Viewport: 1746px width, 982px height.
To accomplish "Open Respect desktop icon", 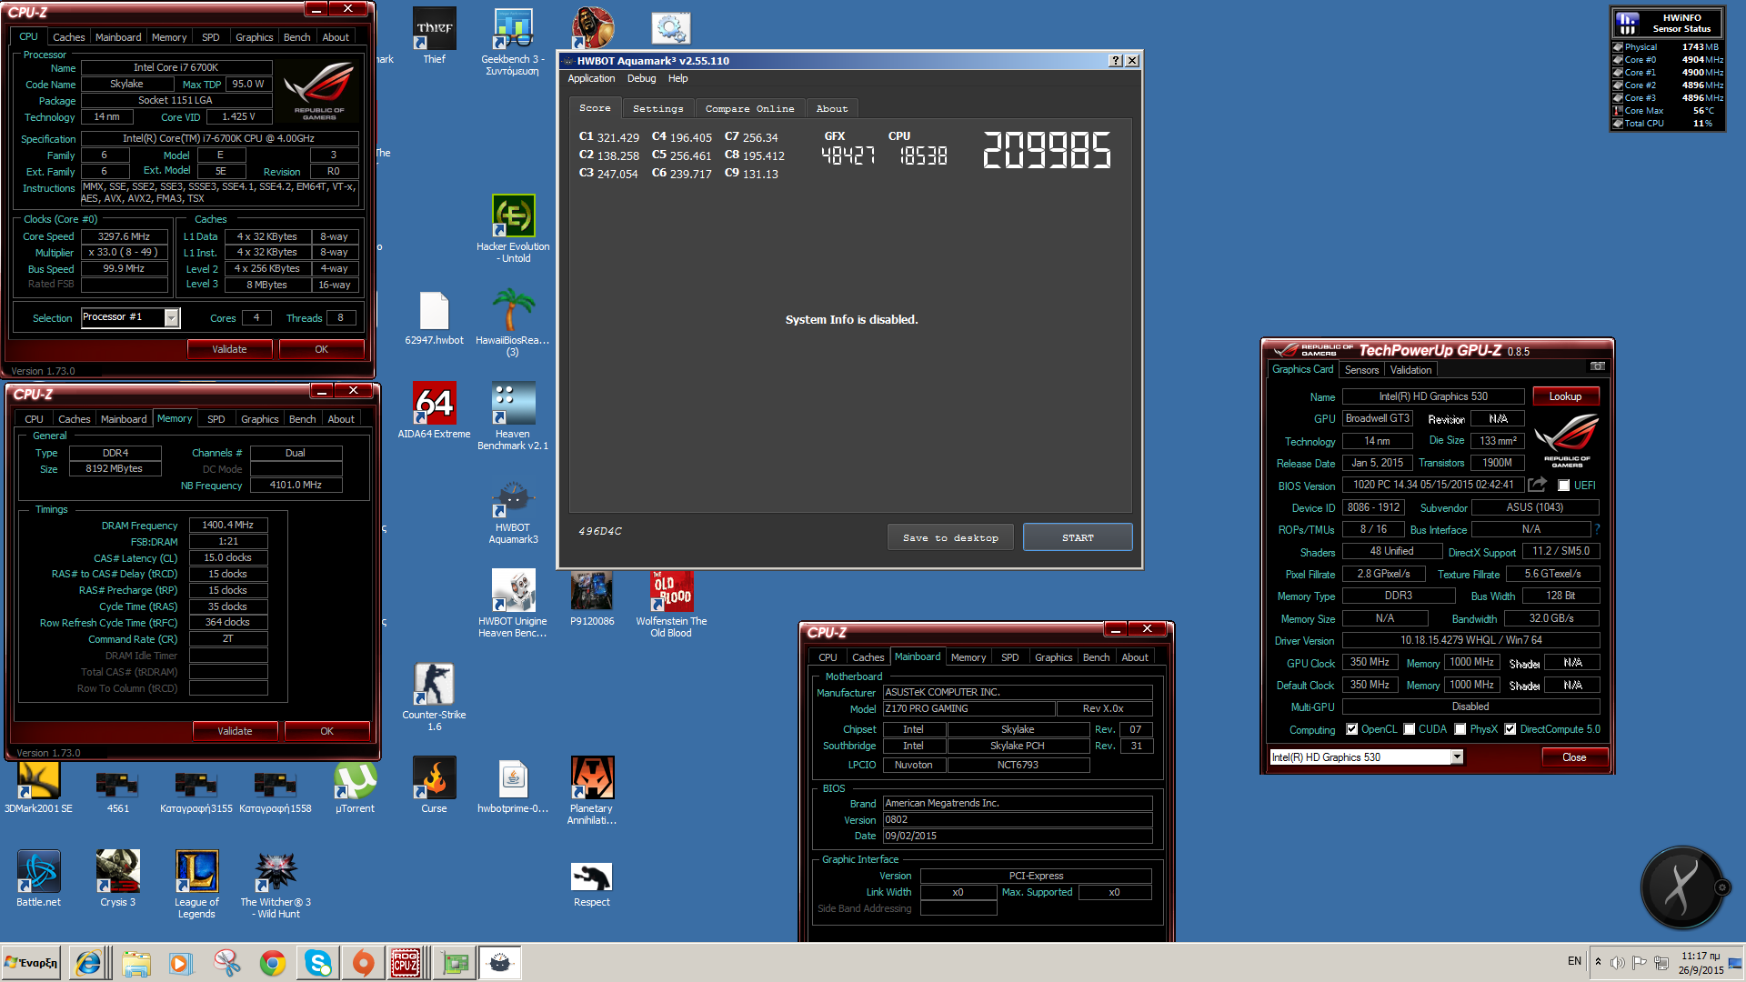I will tap(592, 883).
